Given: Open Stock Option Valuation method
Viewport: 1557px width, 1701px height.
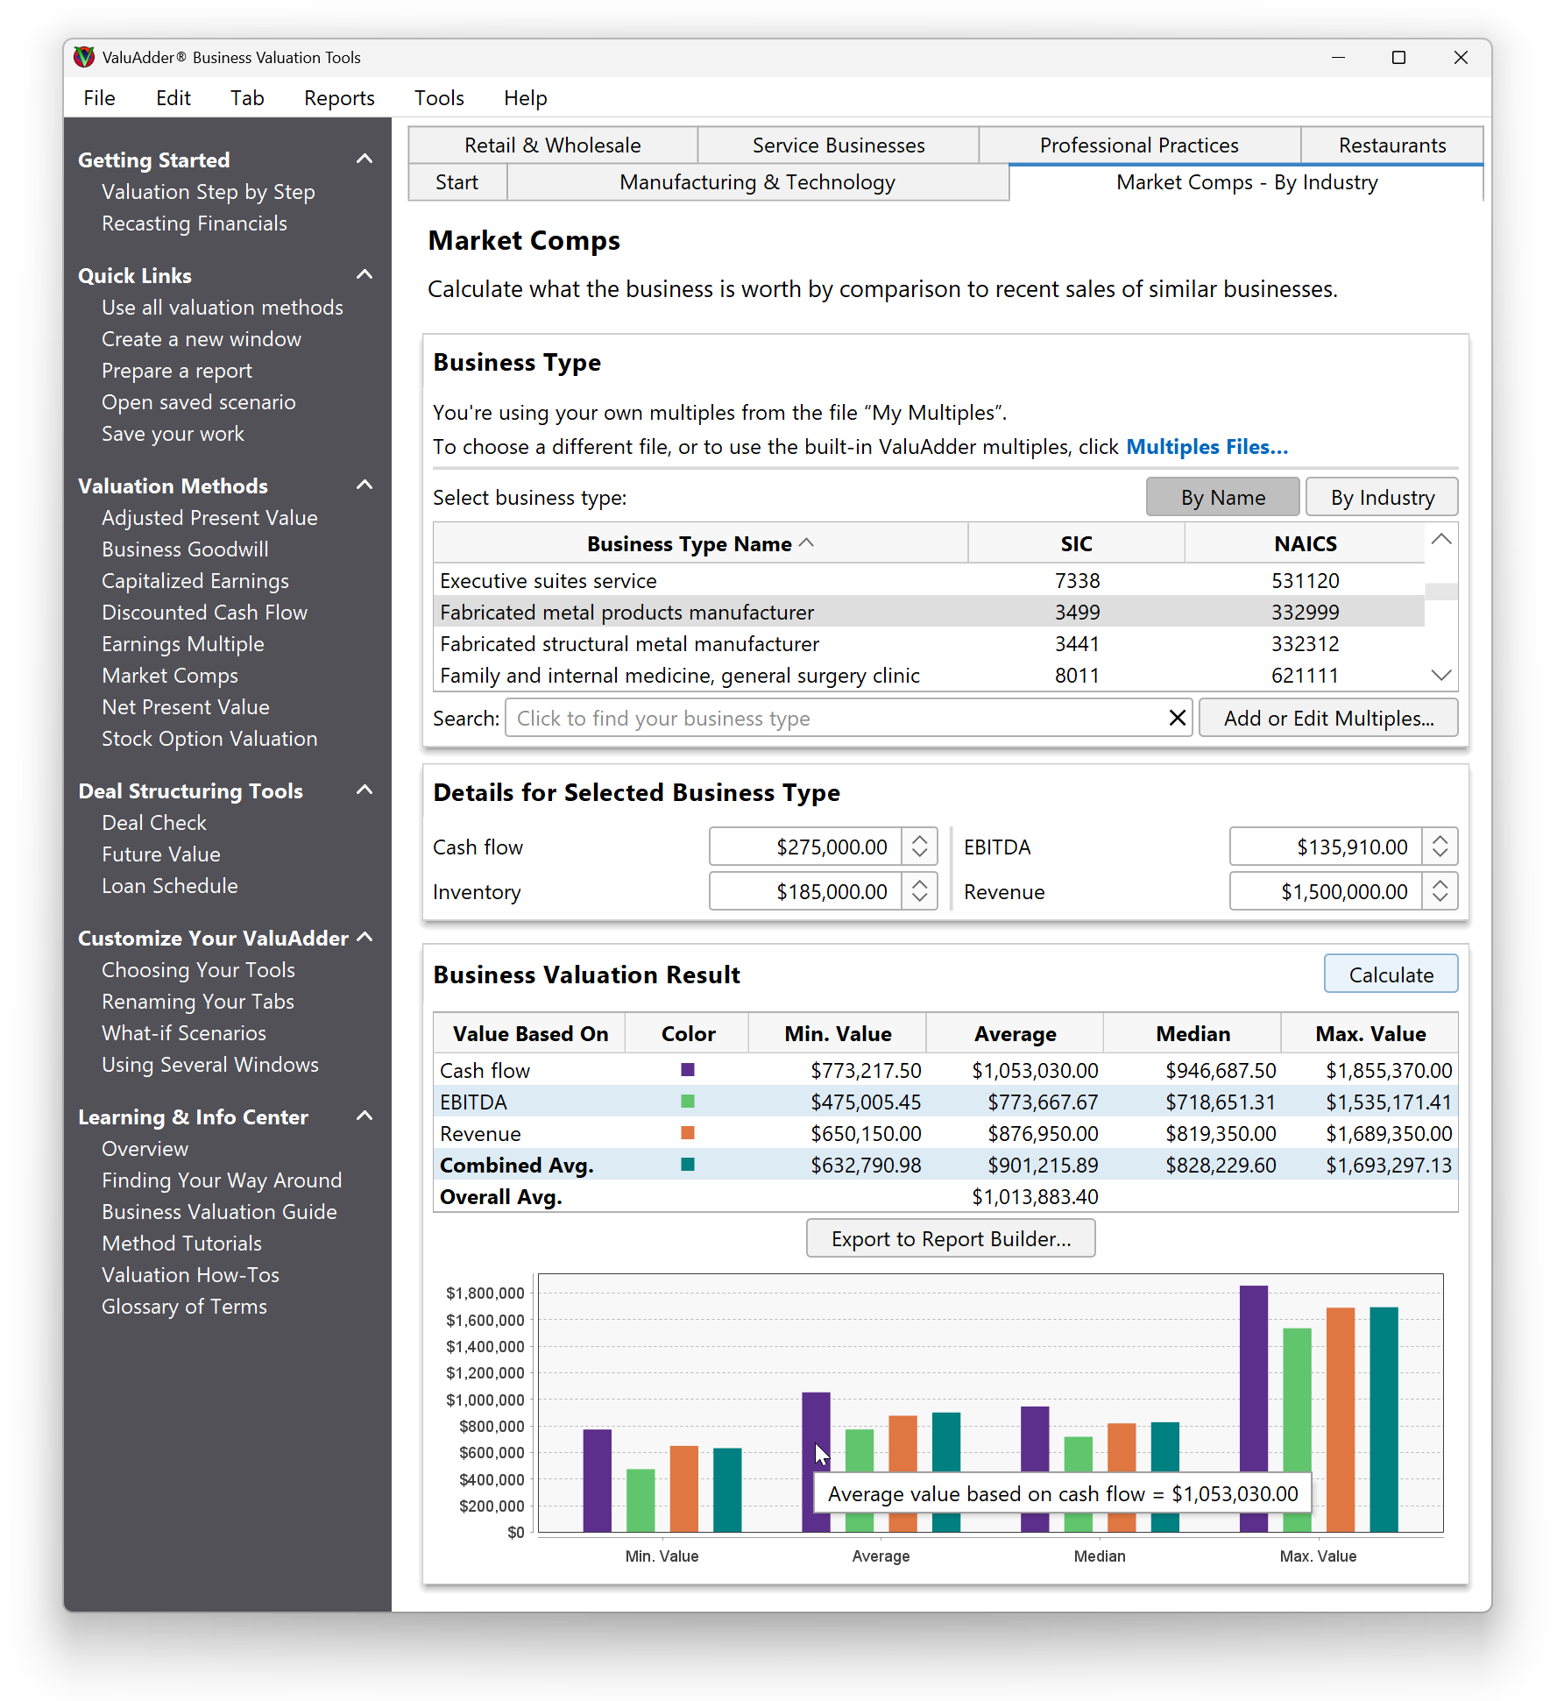Looking at the screenshot, I should coord(209,738).
